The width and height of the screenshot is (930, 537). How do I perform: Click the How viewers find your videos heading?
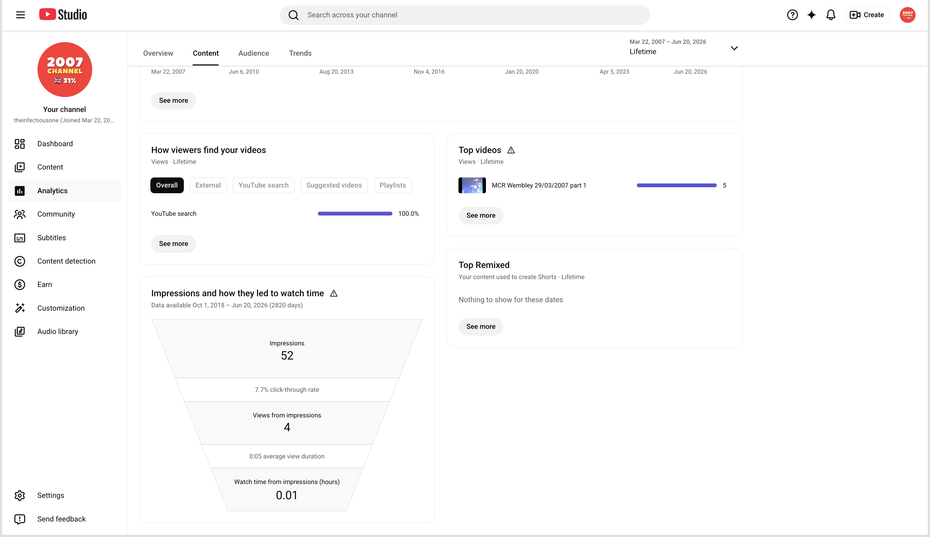[209, 150]
